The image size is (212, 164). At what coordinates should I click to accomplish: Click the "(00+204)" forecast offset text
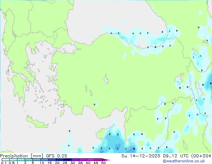click(201, 156)
